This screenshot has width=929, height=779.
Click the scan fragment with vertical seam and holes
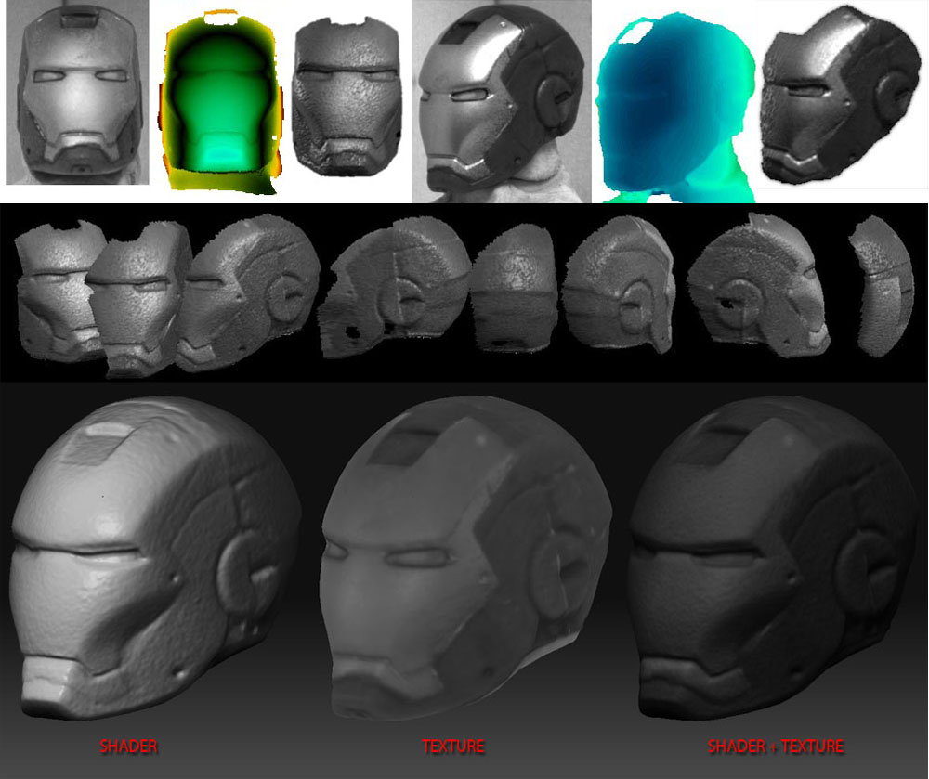[x=394, y=287]
